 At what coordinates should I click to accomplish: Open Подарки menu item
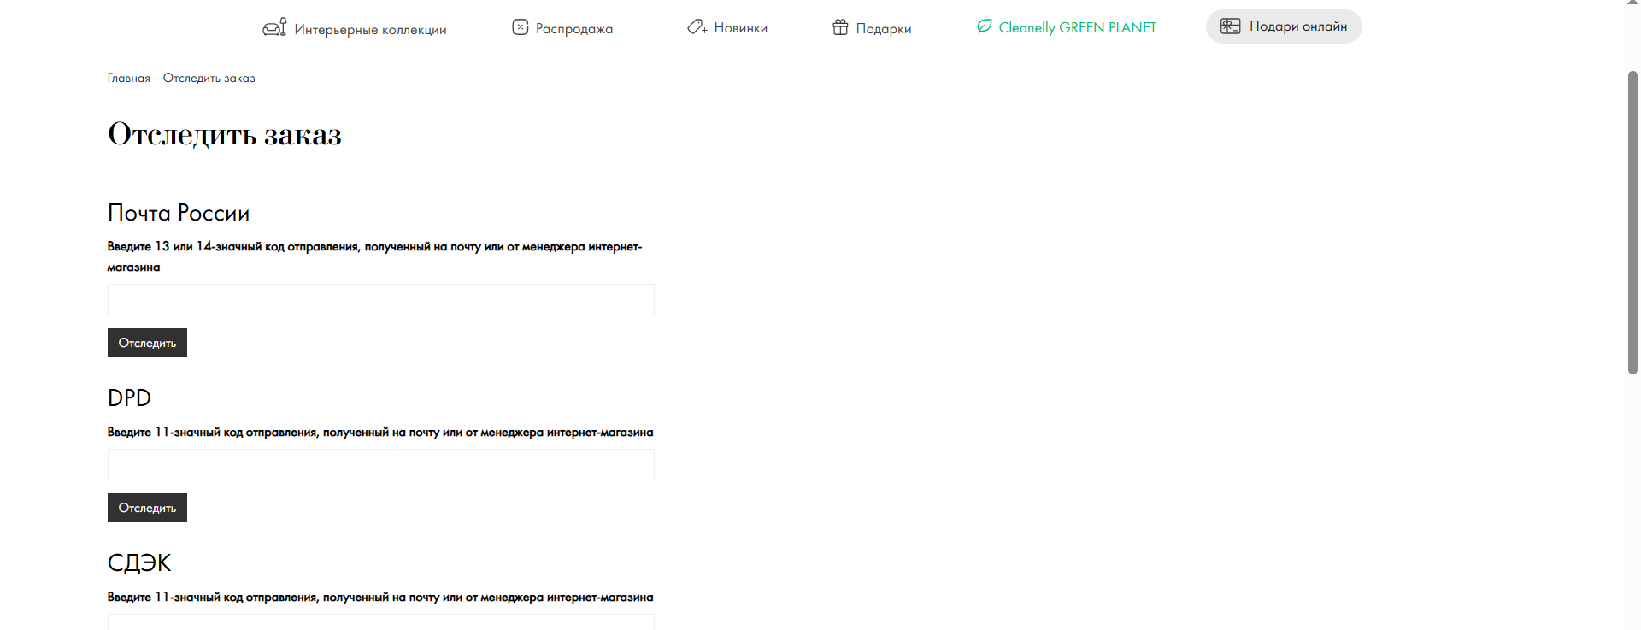coord(872,28)
